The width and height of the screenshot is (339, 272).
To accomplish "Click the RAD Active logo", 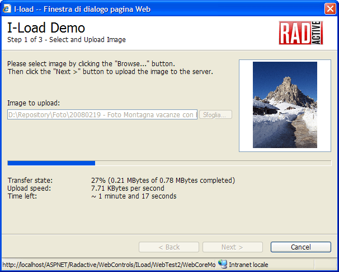I will (x=301, y=33).
